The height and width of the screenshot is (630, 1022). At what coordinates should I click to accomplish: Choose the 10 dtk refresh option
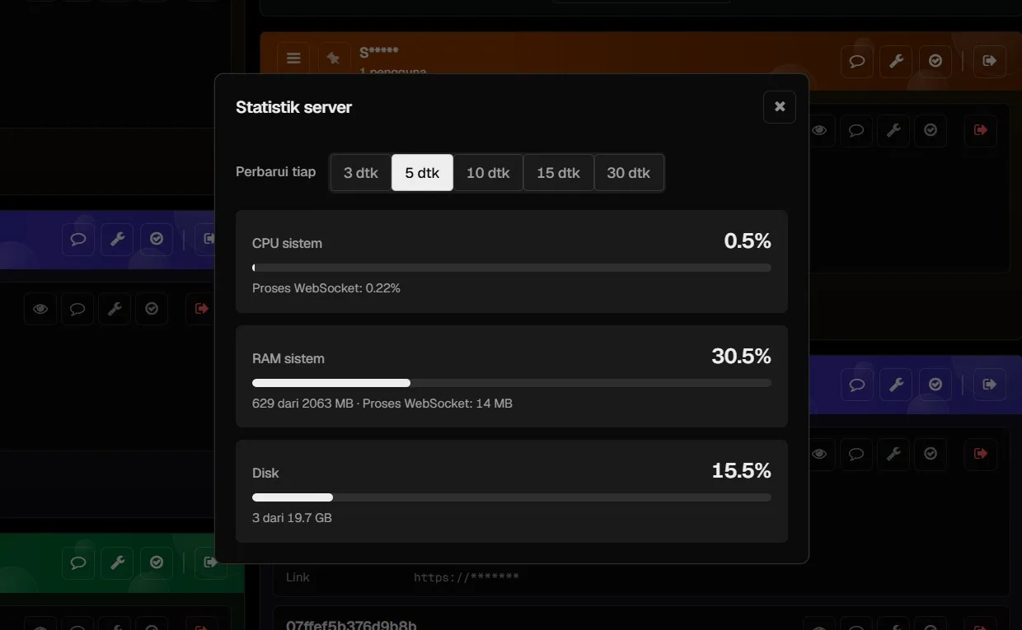point(488,173)
